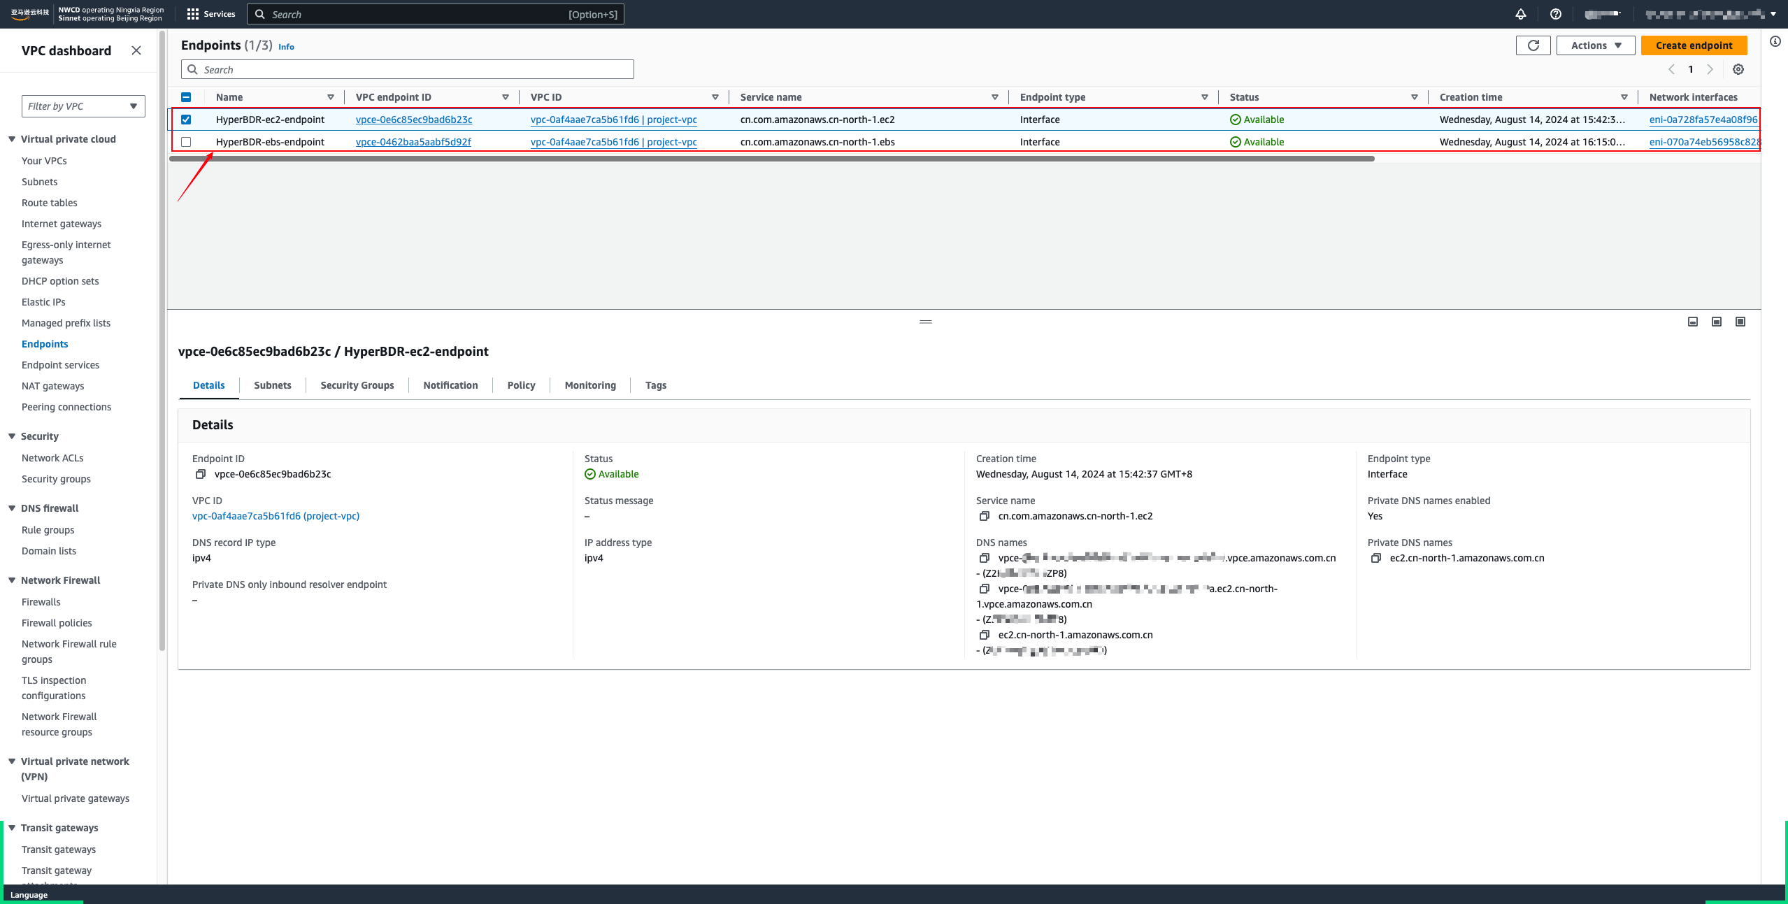Open the Filter by VPC dropdown
This screenshot has width=1788, height=904.
[83, 106]
